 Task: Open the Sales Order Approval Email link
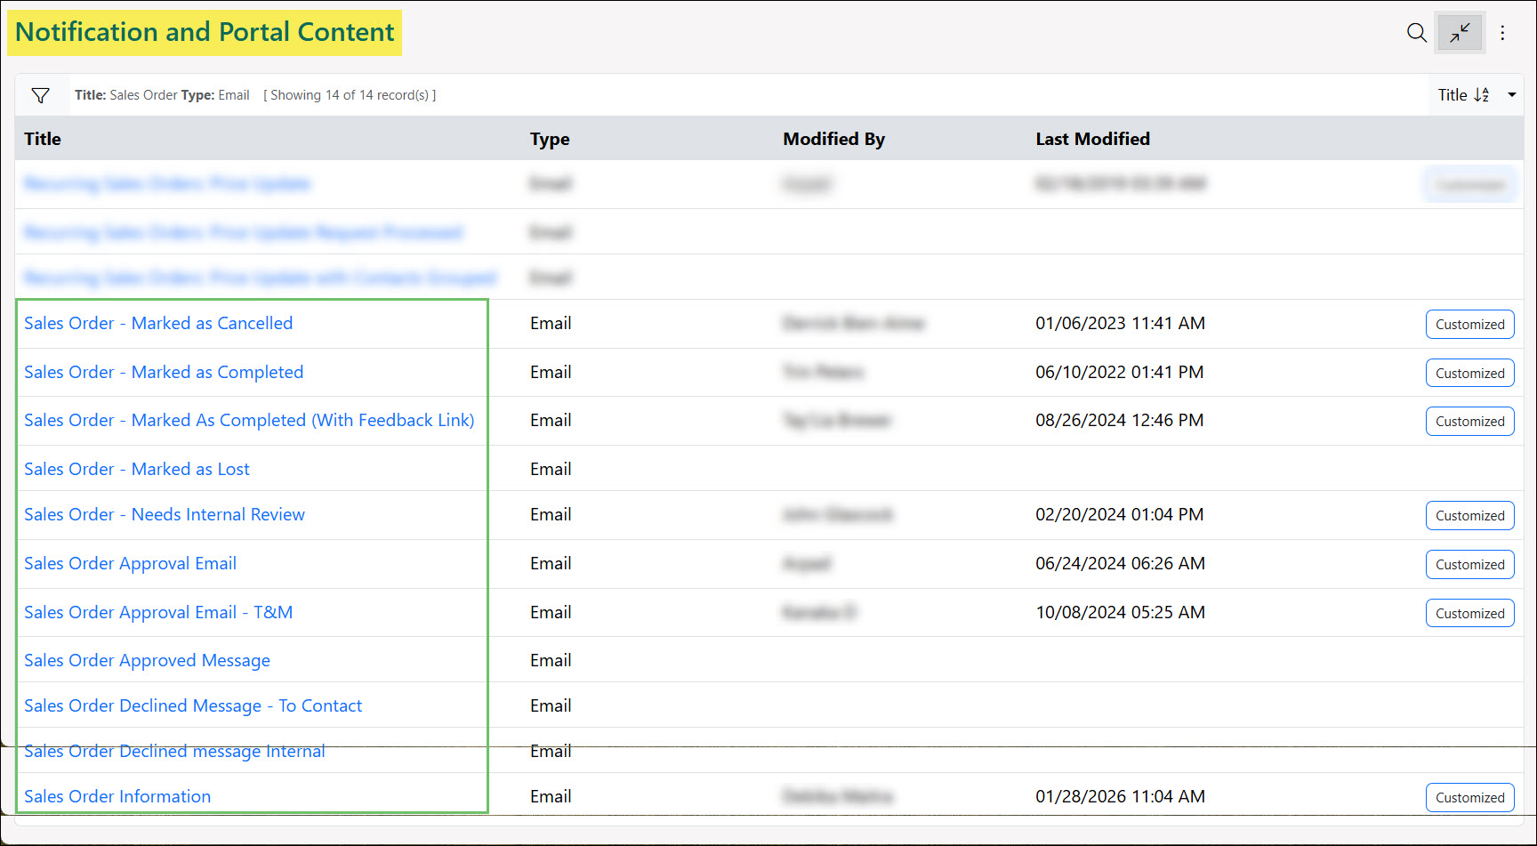pos(130,563)
